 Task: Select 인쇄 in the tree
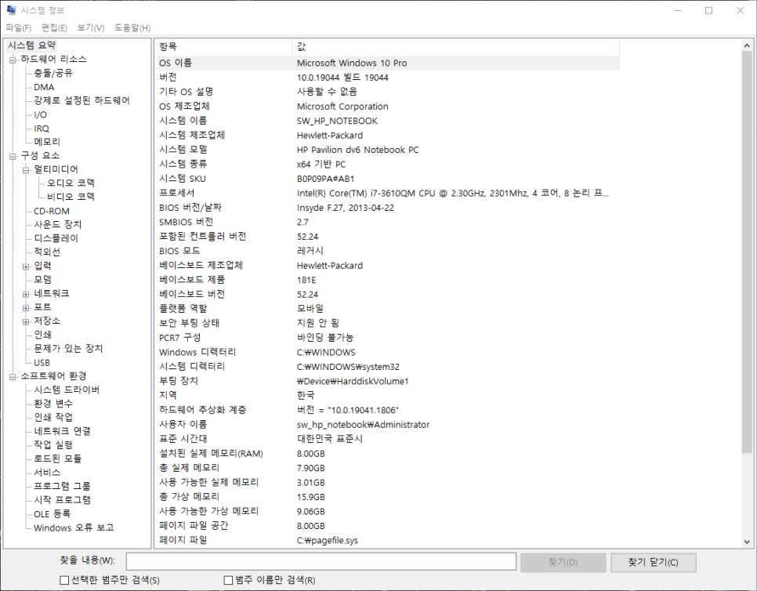pos(42,335)
